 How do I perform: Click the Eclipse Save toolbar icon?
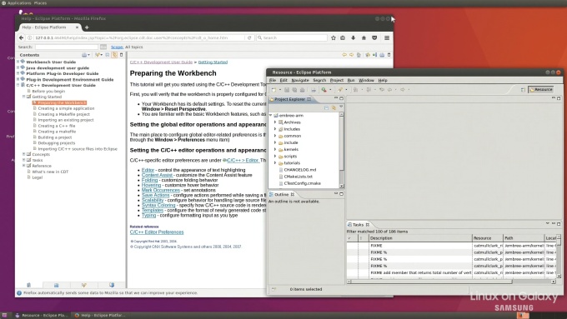coord(287,90)
